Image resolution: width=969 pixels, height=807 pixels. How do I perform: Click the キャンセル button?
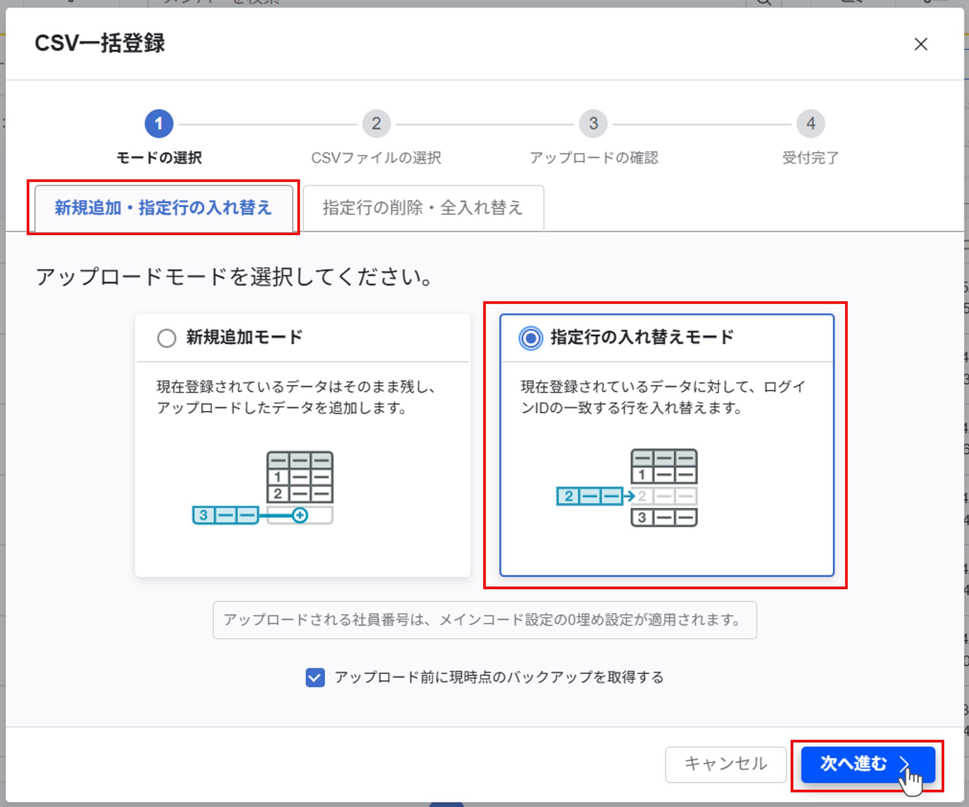pos(725,764)
